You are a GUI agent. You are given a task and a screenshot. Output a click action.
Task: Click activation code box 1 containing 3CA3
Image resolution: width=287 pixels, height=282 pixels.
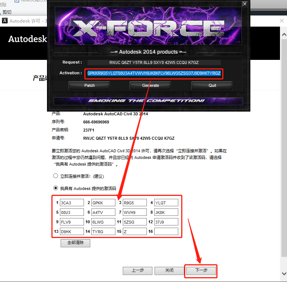[72, 203]
